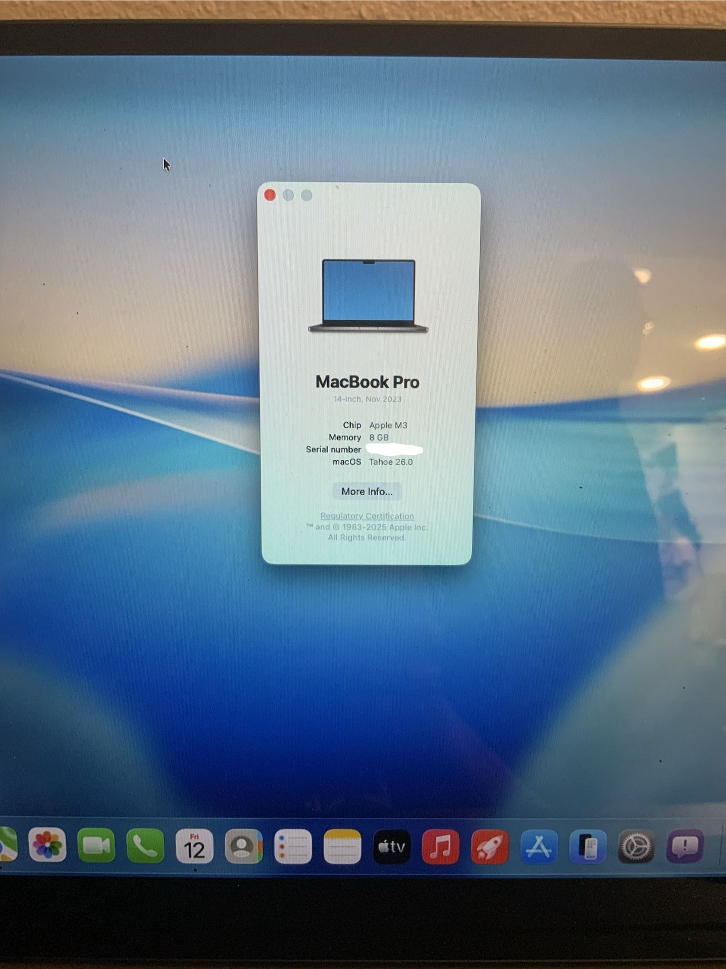Open Contacts from the Dock
The height and width of the screenshot is (969, 726).
point(243,846)
